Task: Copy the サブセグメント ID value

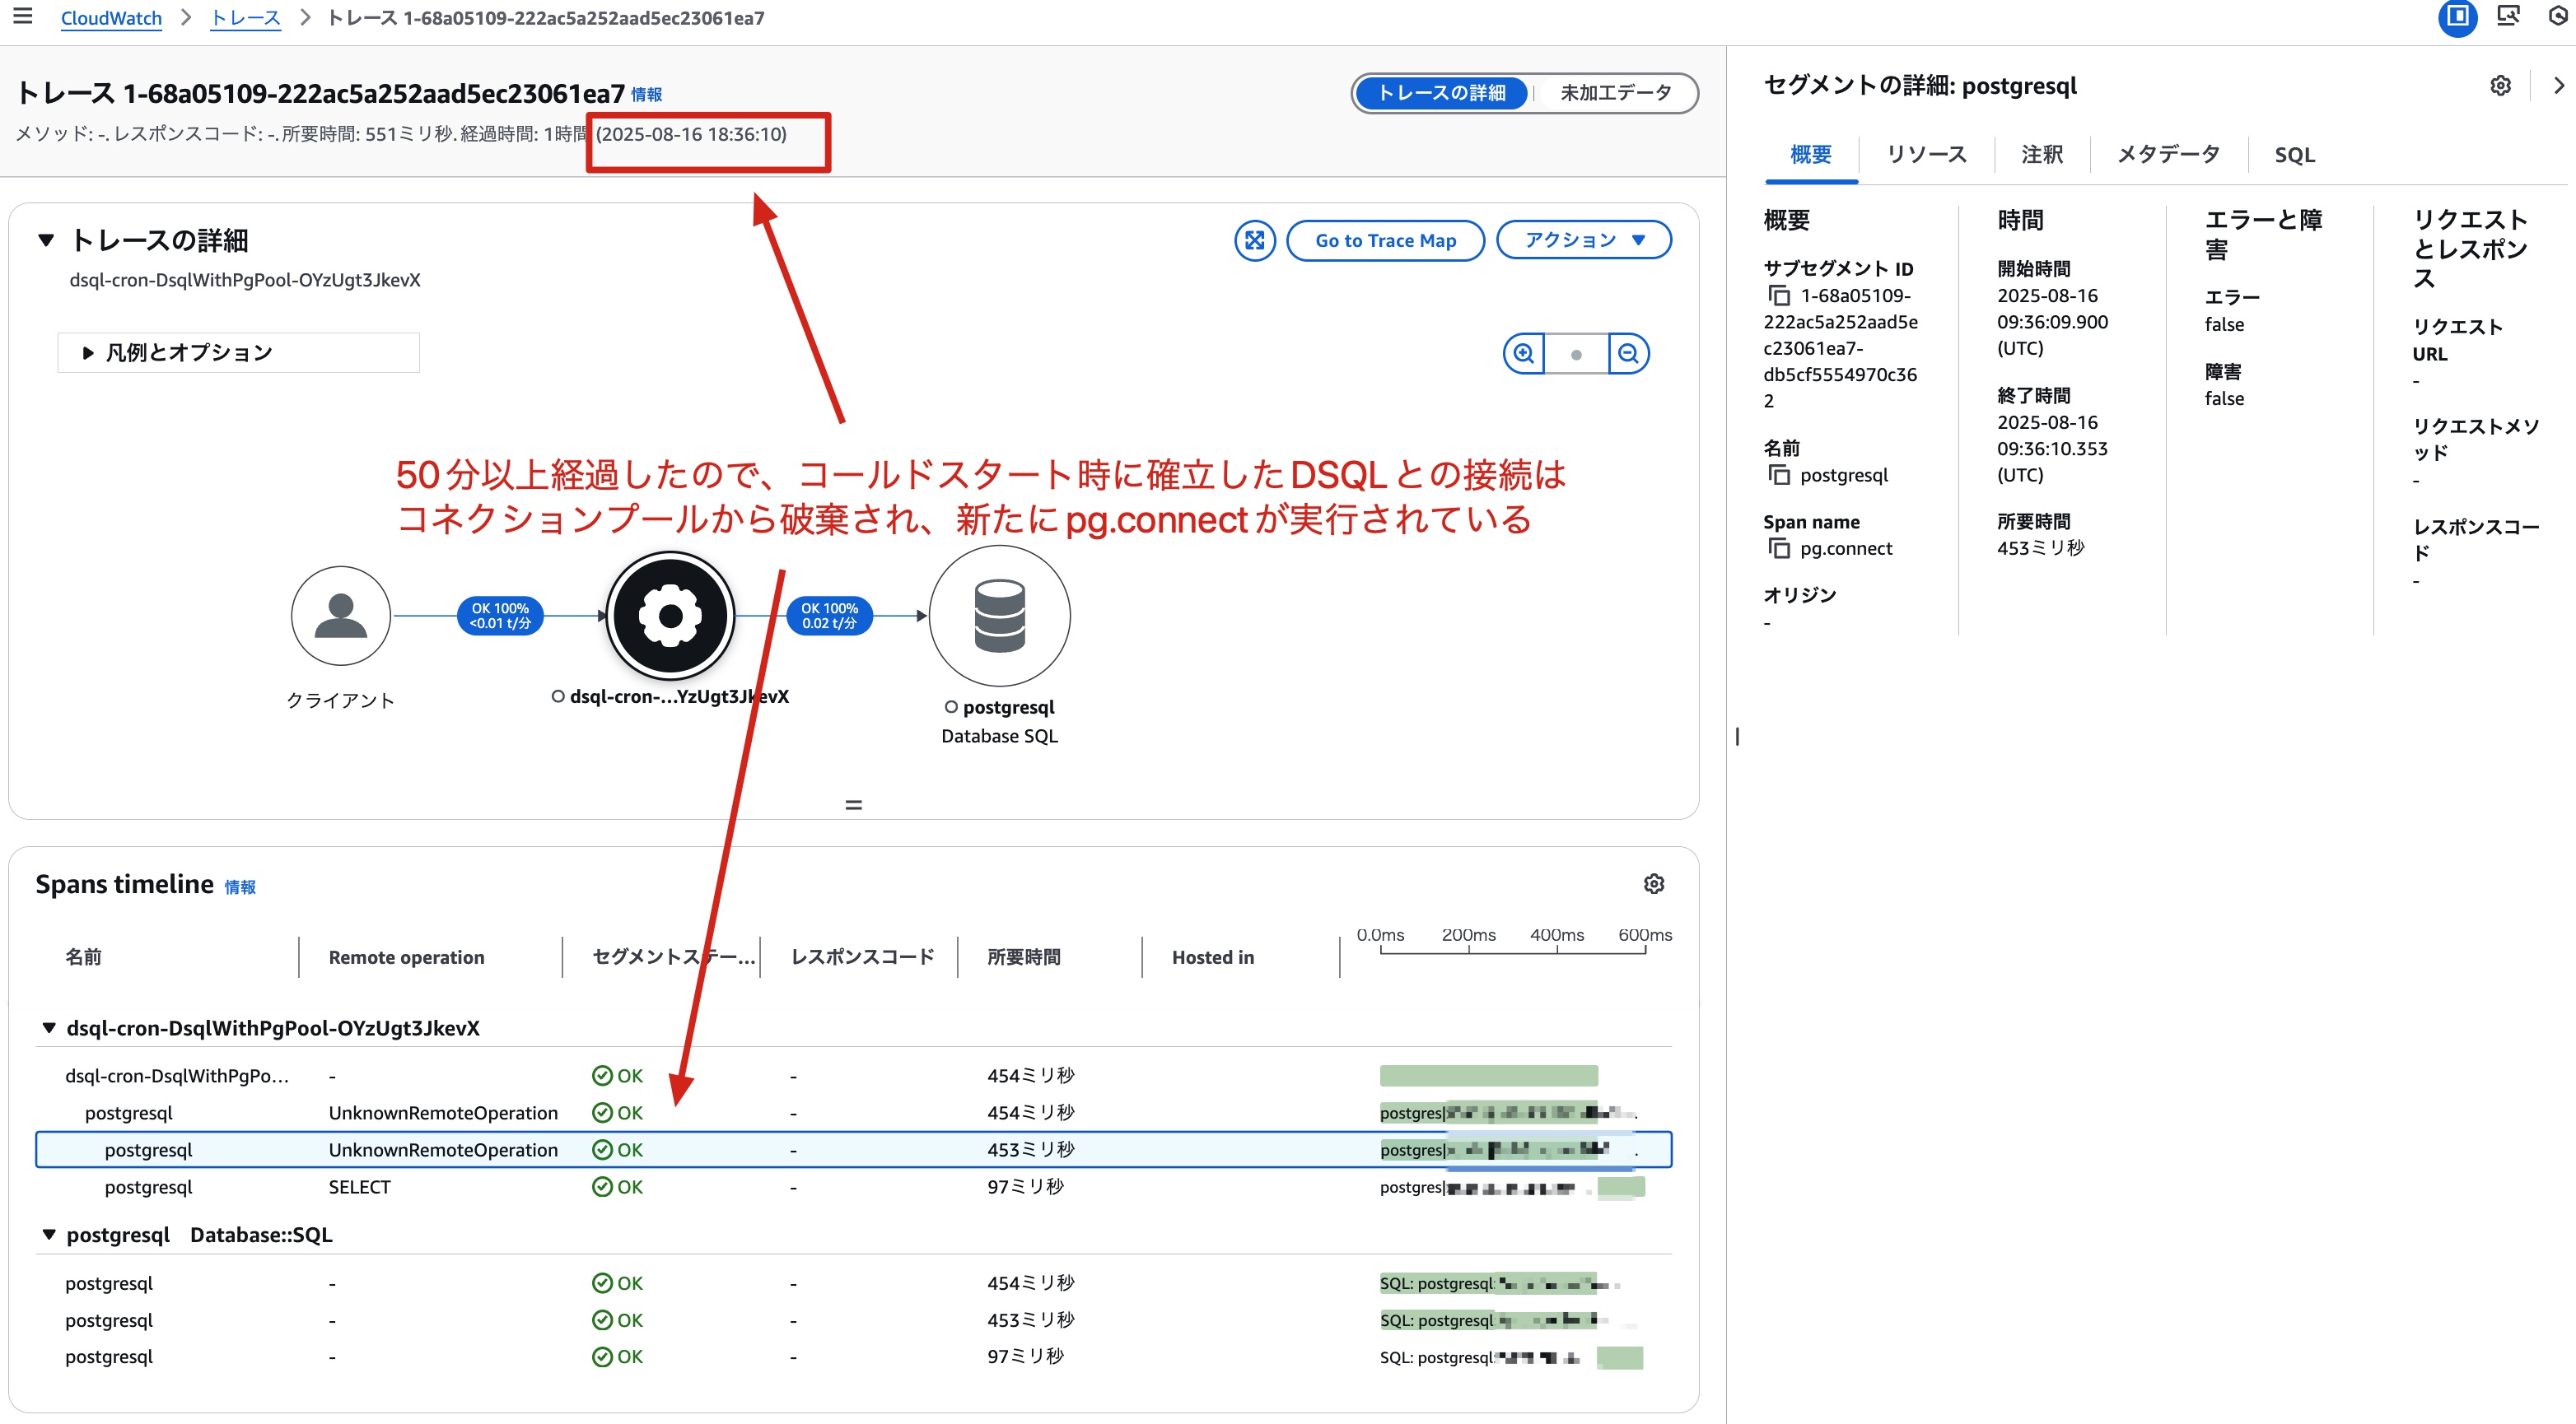Action: point(1779,296)
